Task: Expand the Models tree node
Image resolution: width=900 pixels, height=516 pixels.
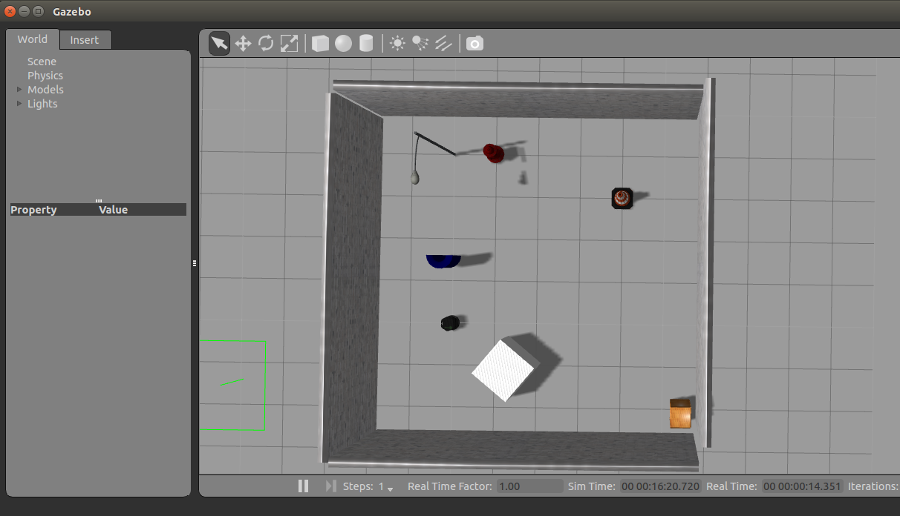Action: coord(19,90)
